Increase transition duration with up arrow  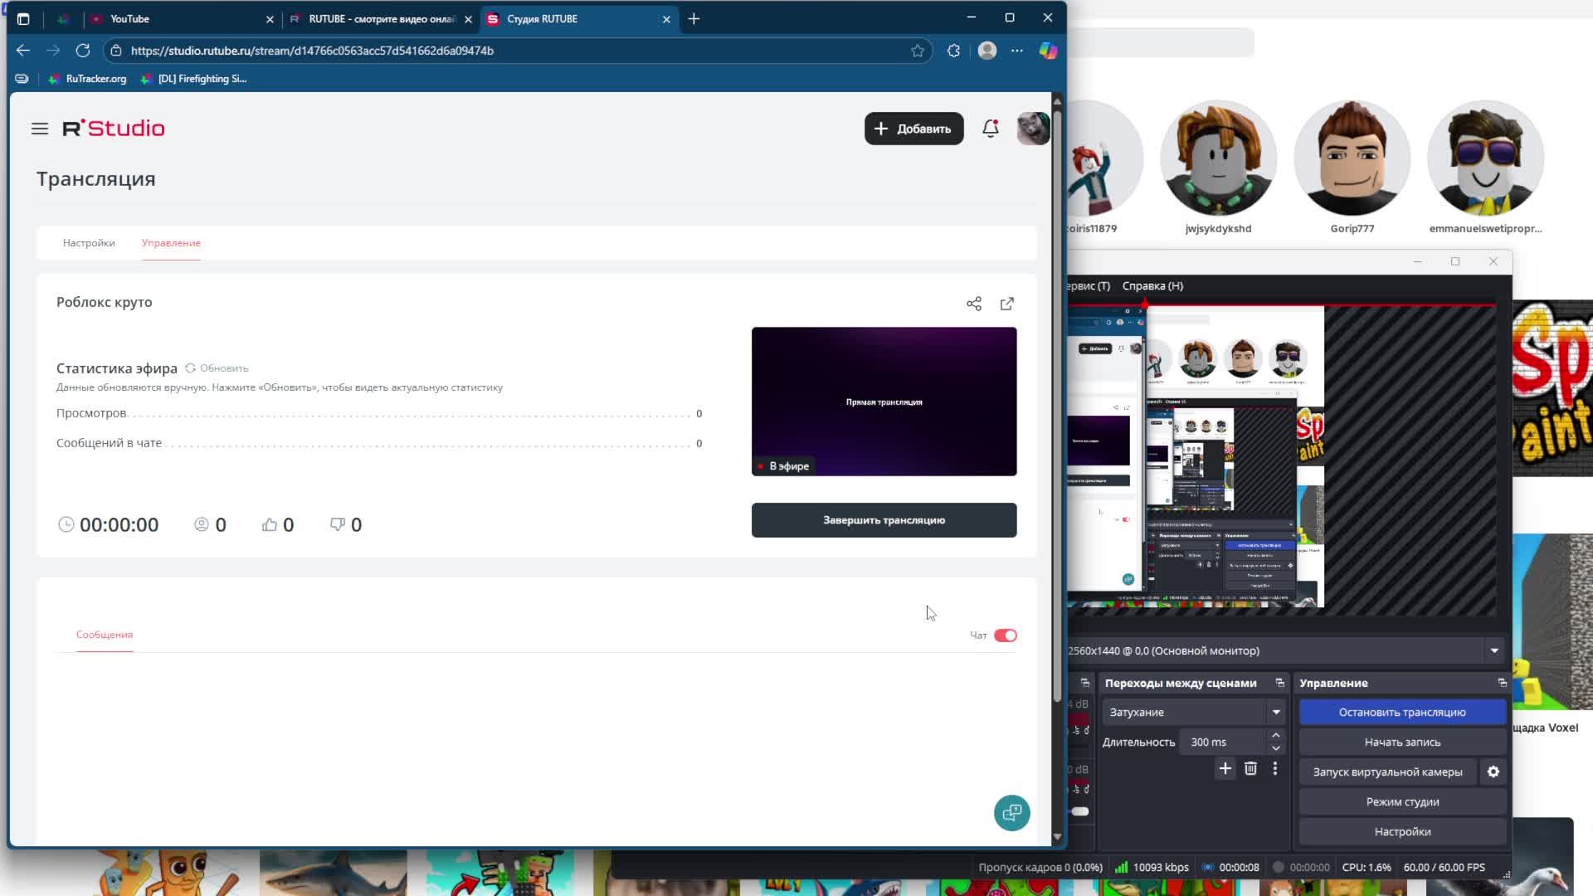click(1276, 736)
